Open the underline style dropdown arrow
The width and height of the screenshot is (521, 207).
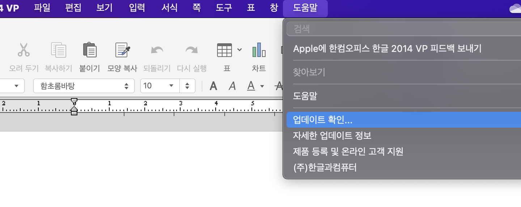coord(262,86)
